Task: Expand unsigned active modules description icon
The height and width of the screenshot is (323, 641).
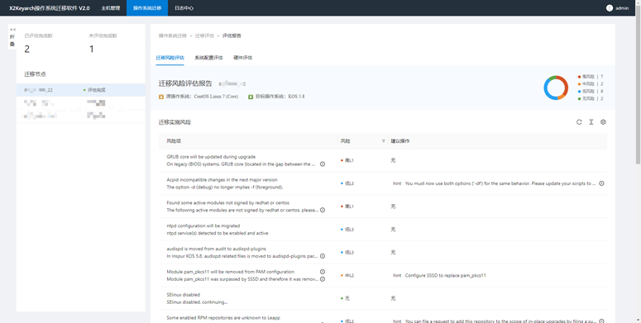Action: point(322,210)
